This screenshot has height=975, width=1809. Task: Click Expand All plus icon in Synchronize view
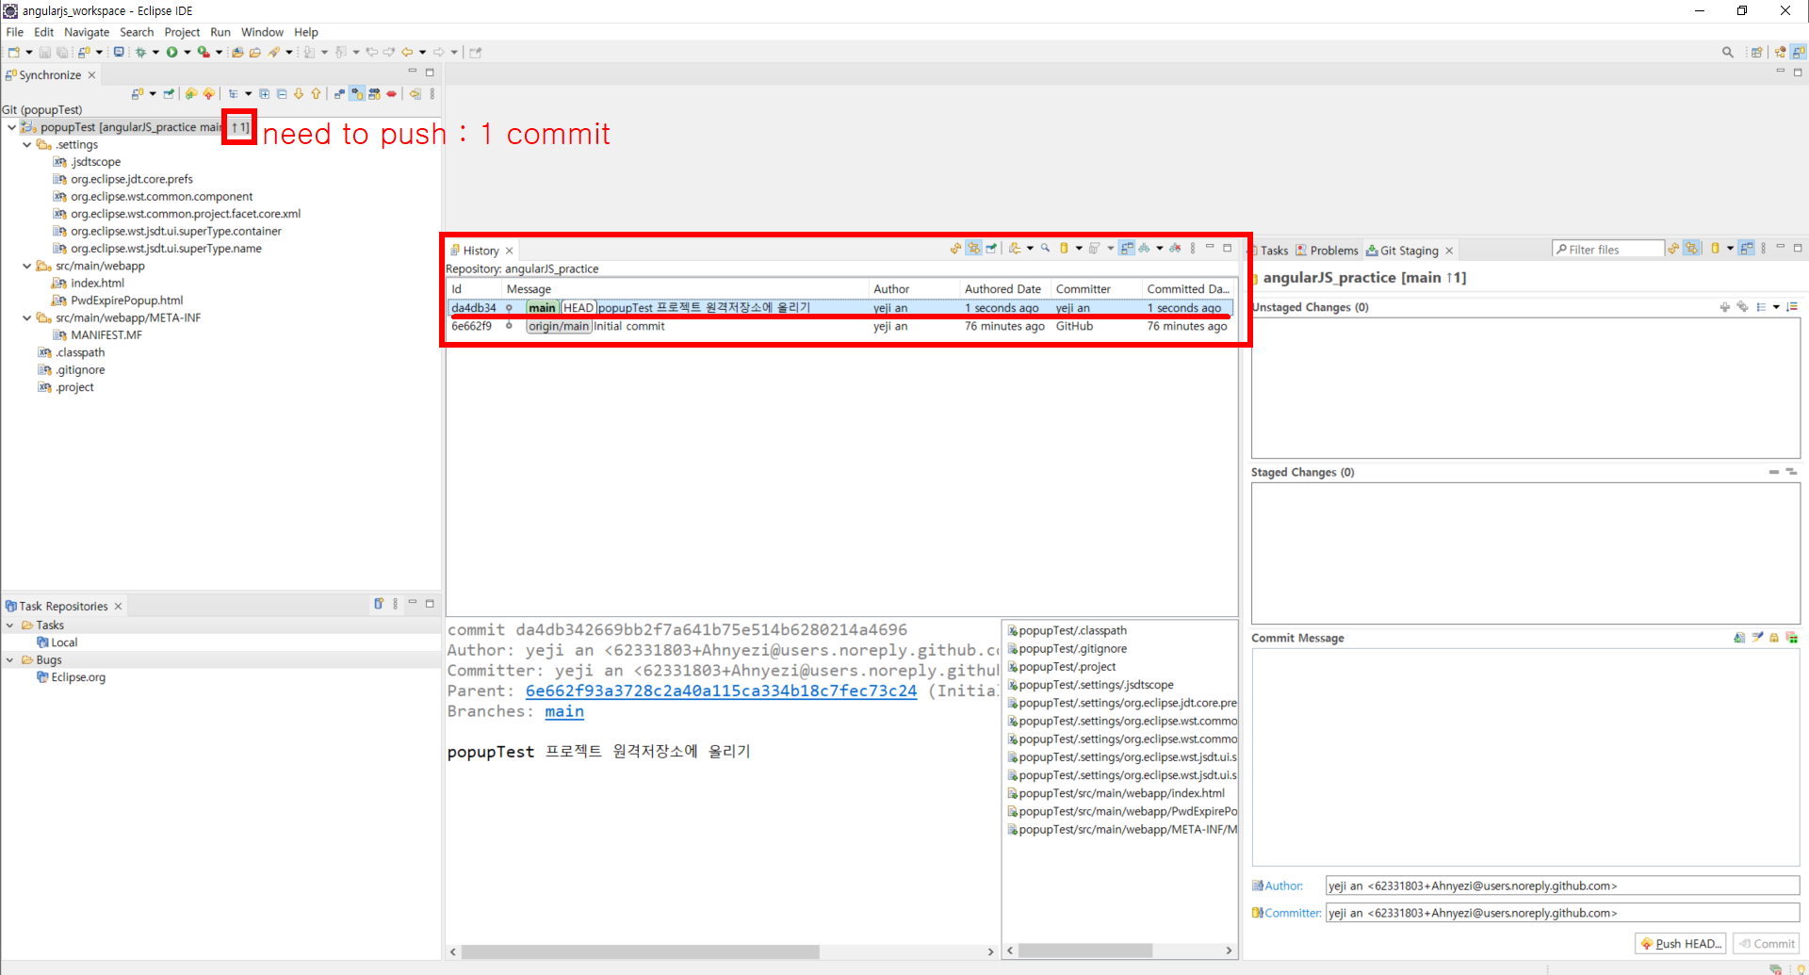[264, 94]
